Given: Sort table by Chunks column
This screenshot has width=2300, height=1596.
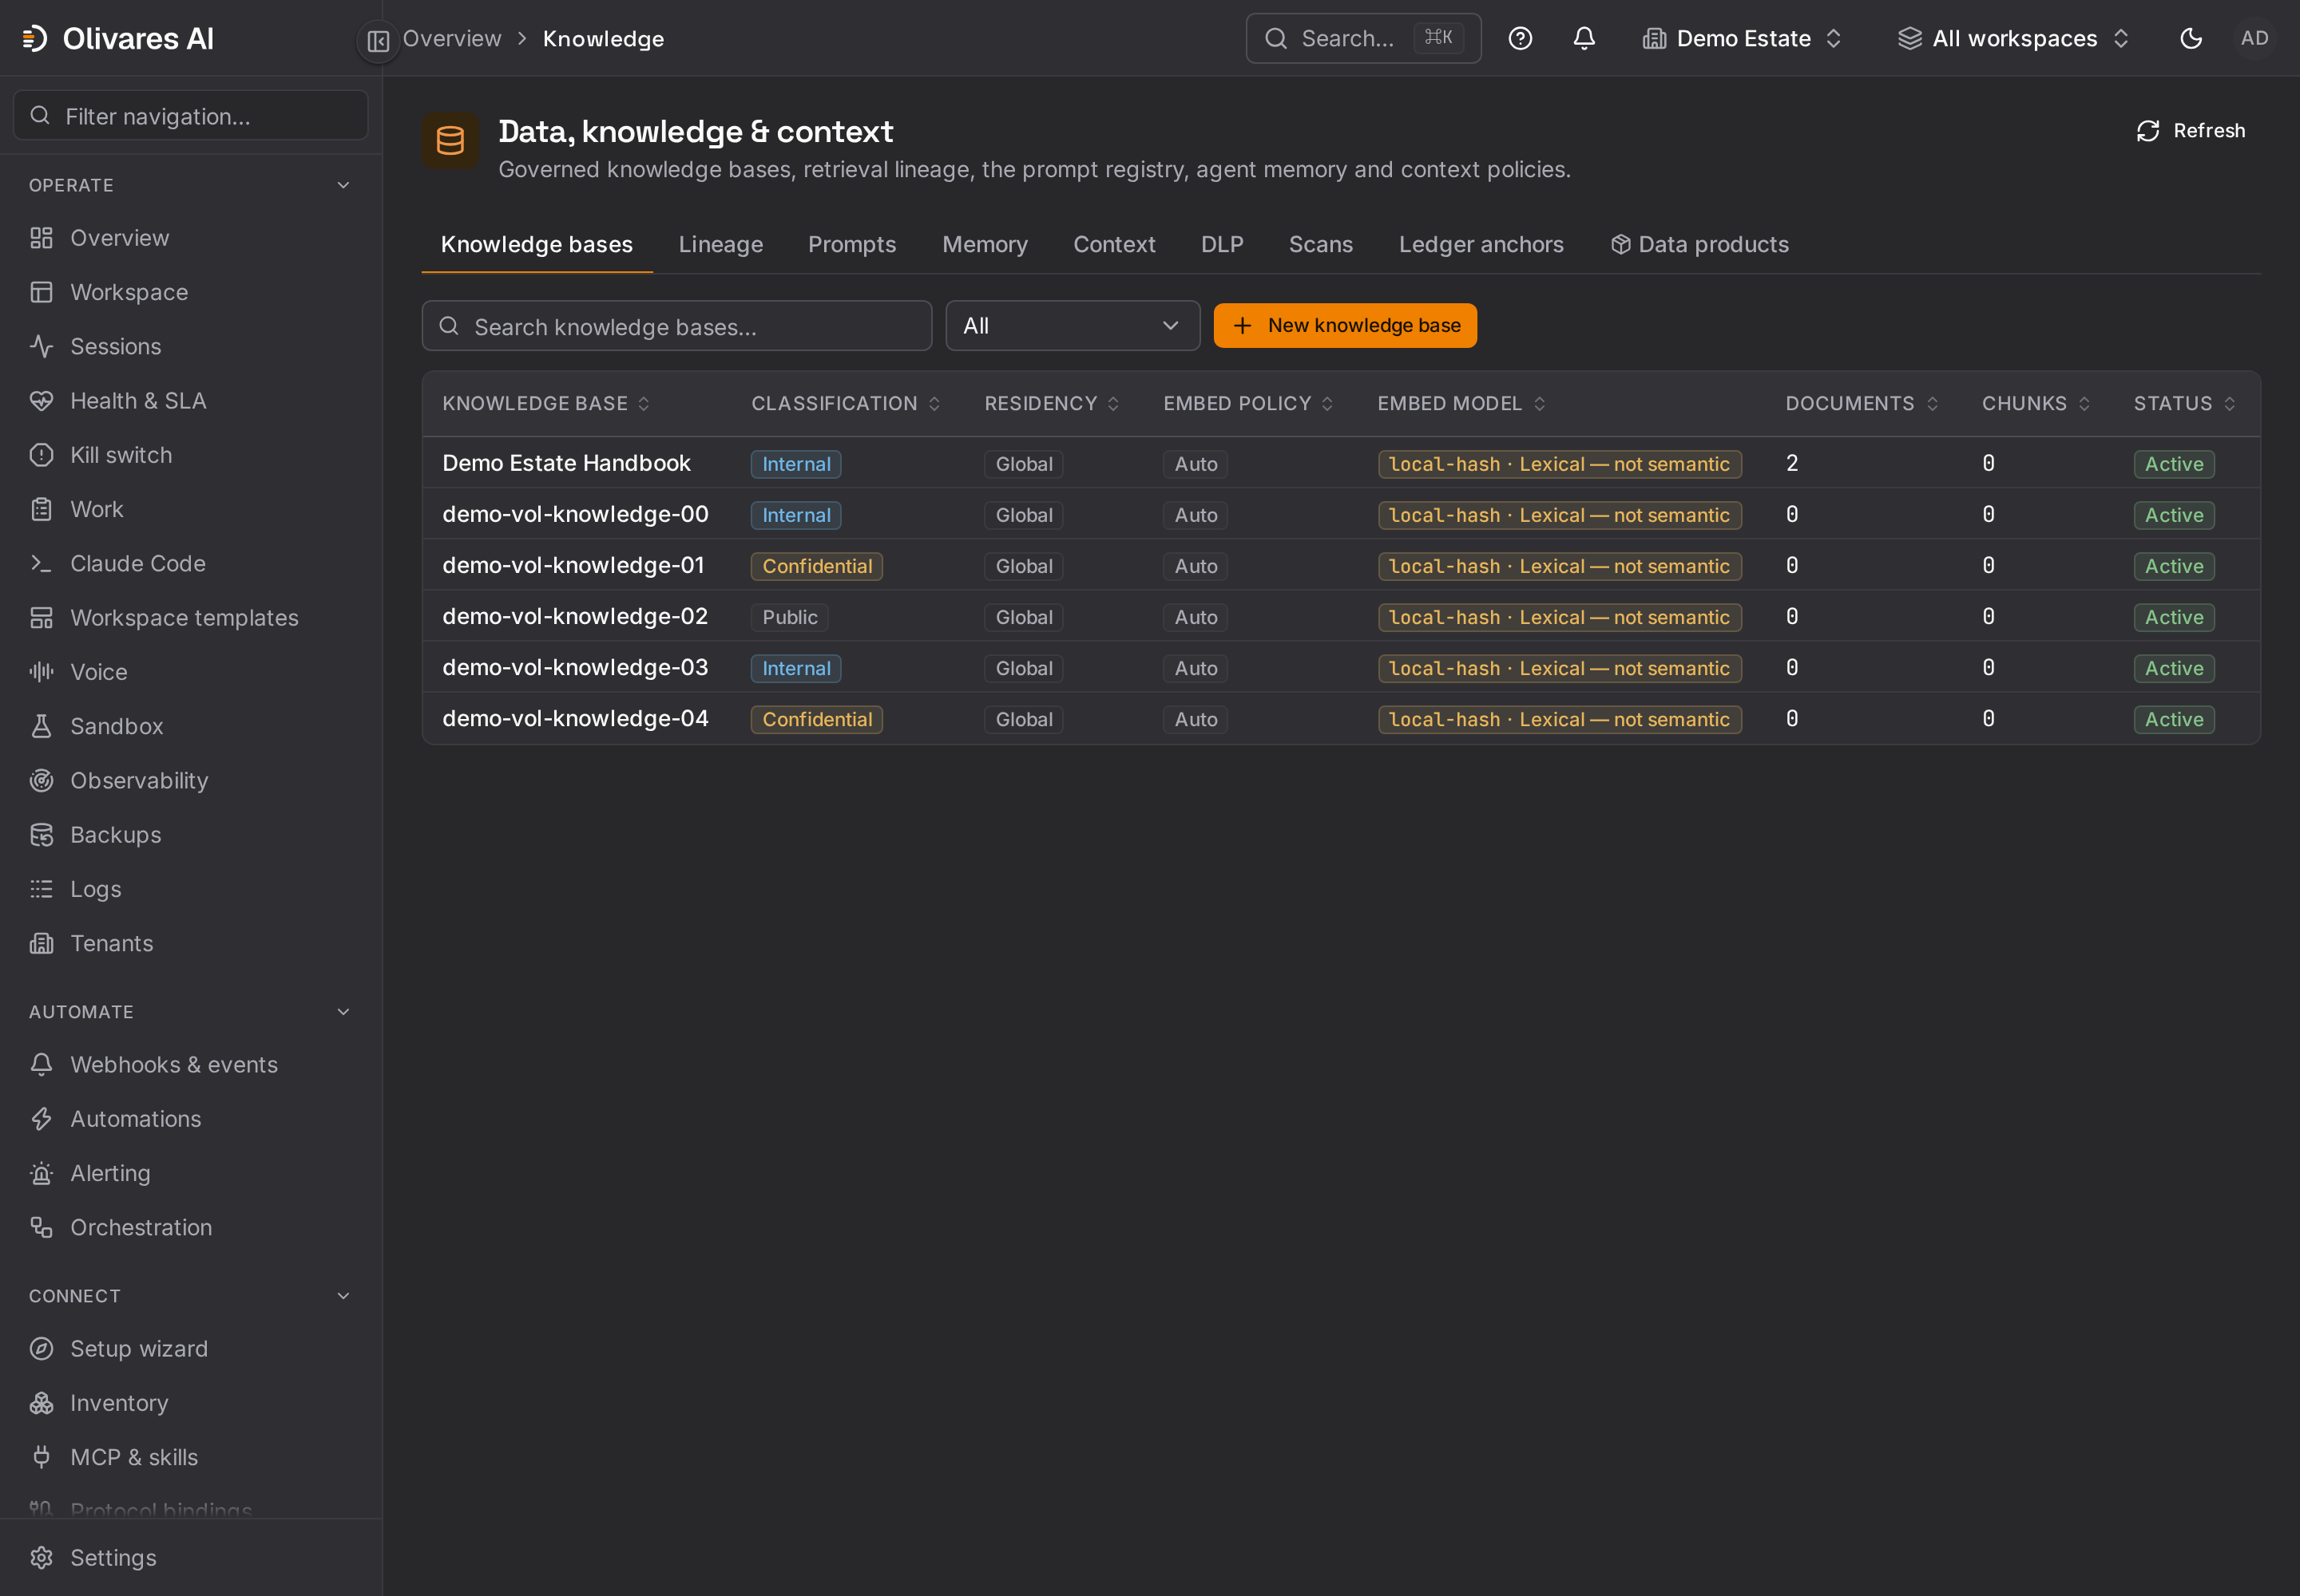Looking at the screenshot, I should 2036,403.
